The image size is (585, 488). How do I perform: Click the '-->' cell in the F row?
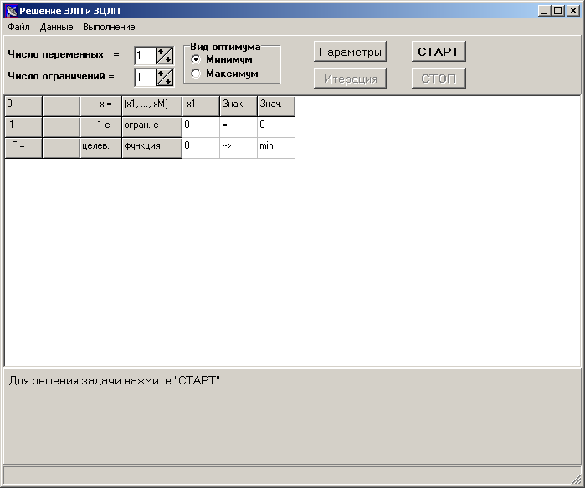pyautogui.click(x=239, y=148)
